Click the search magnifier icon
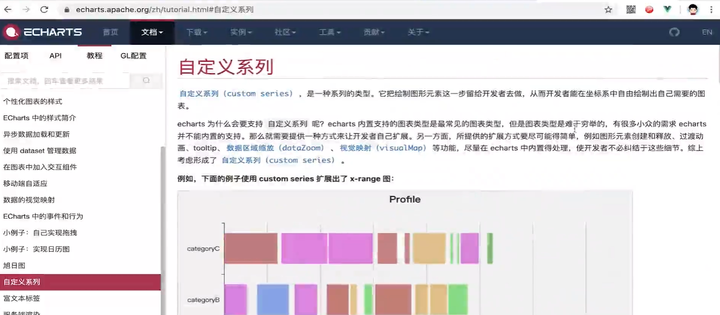The width and height of the screenshot is (720, 315). (x=146, y=80)
